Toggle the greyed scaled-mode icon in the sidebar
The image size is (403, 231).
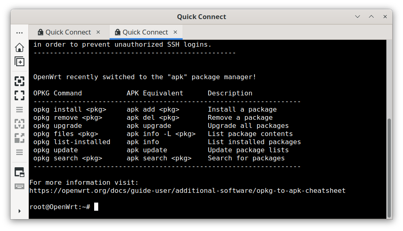[x=19, y=124]
